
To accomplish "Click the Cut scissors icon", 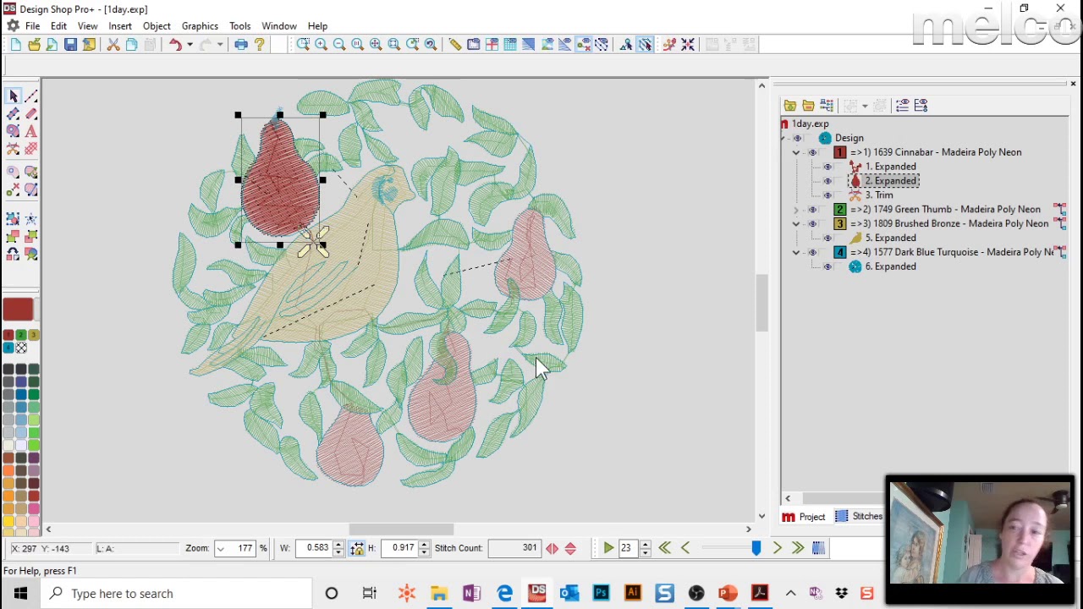I will point(113,45).
